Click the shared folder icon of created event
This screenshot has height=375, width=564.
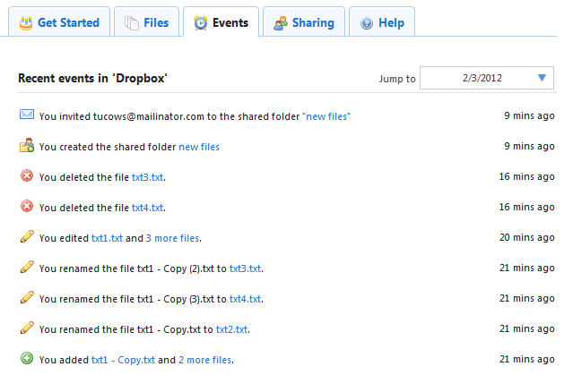pos(27,145)
